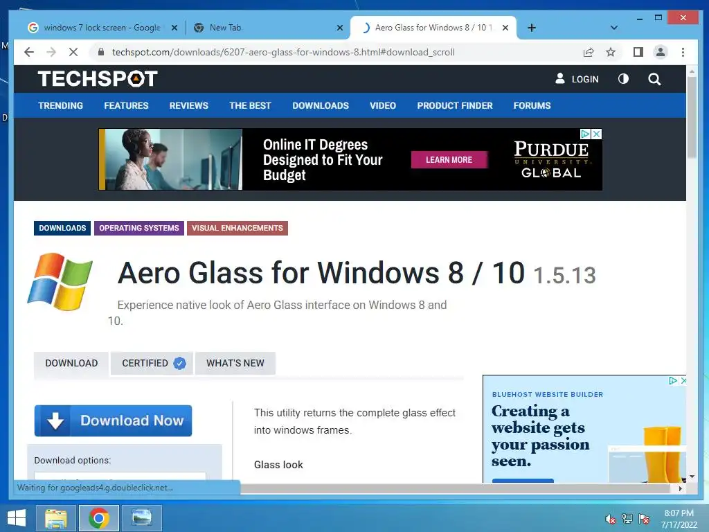This screenshot has height=532, width=709.
Task: Click the DOWNLOADS breadcrumb tag
Action: tap(62, 228)
